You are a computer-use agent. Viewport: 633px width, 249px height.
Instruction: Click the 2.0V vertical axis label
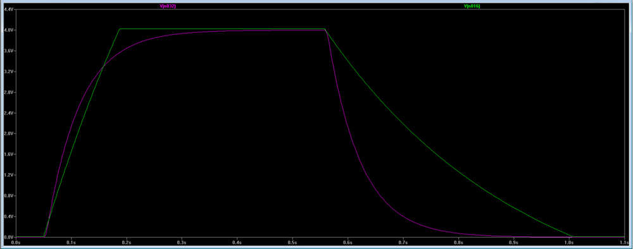pos(8,134)
